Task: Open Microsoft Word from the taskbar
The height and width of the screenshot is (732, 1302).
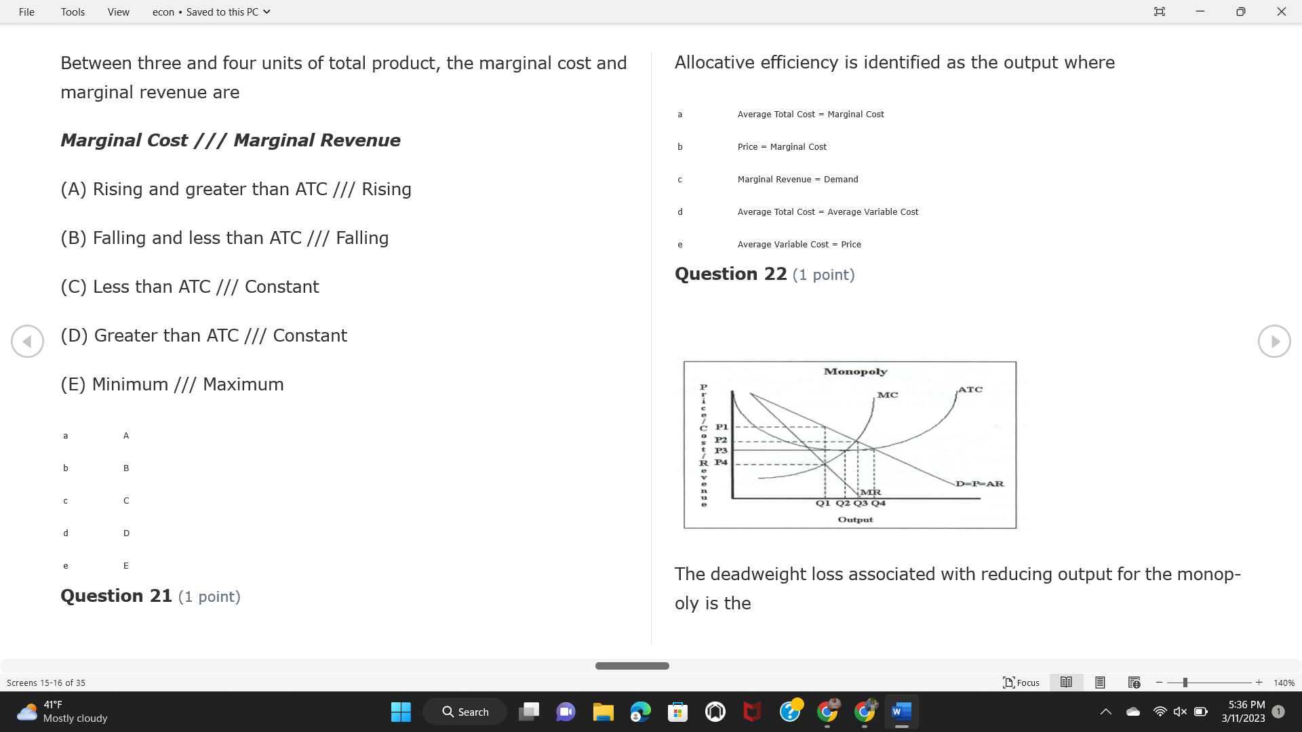Action: tap(901, 712)
